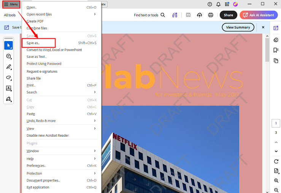This screenshot has height=193, width=281.
Task: Select the arrow selection tool
Action: point(8,45)
